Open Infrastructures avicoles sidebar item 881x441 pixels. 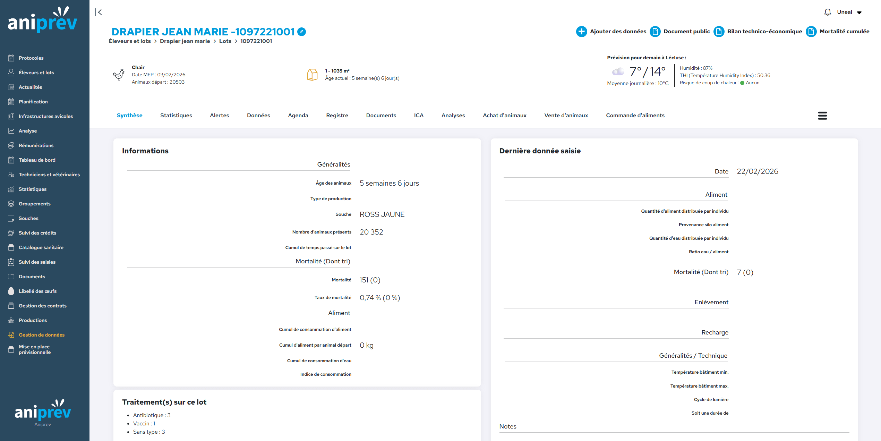pyautogui.click(x=45, y=116)
